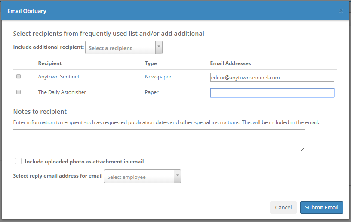Image resolution: width=351 pixels, height=222 pixels.
Task: Check the Anytown Sentinel recipient checkbox
Action: (x=18, y=77)
